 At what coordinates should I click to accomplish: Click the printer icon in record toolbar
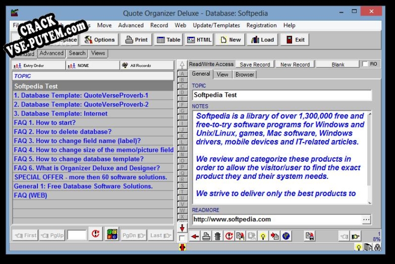tap(206, 236)
